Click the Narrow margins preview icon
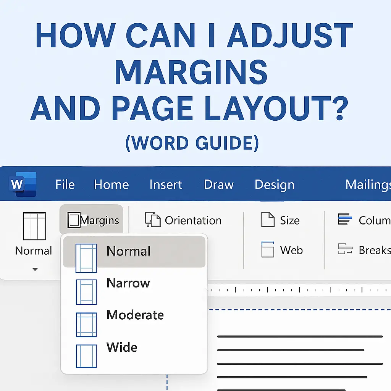The width and height of the screenshot is (391, 391). [86, 291]
